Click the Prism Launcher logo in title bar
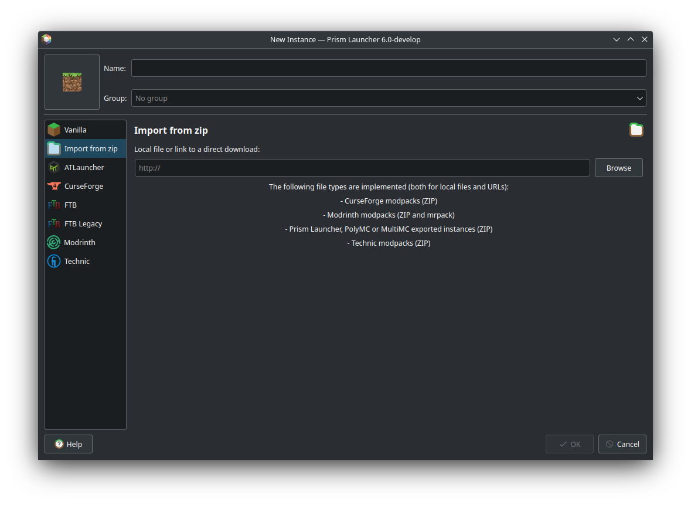The image size is (691, 505). click(x=47, y=39)
